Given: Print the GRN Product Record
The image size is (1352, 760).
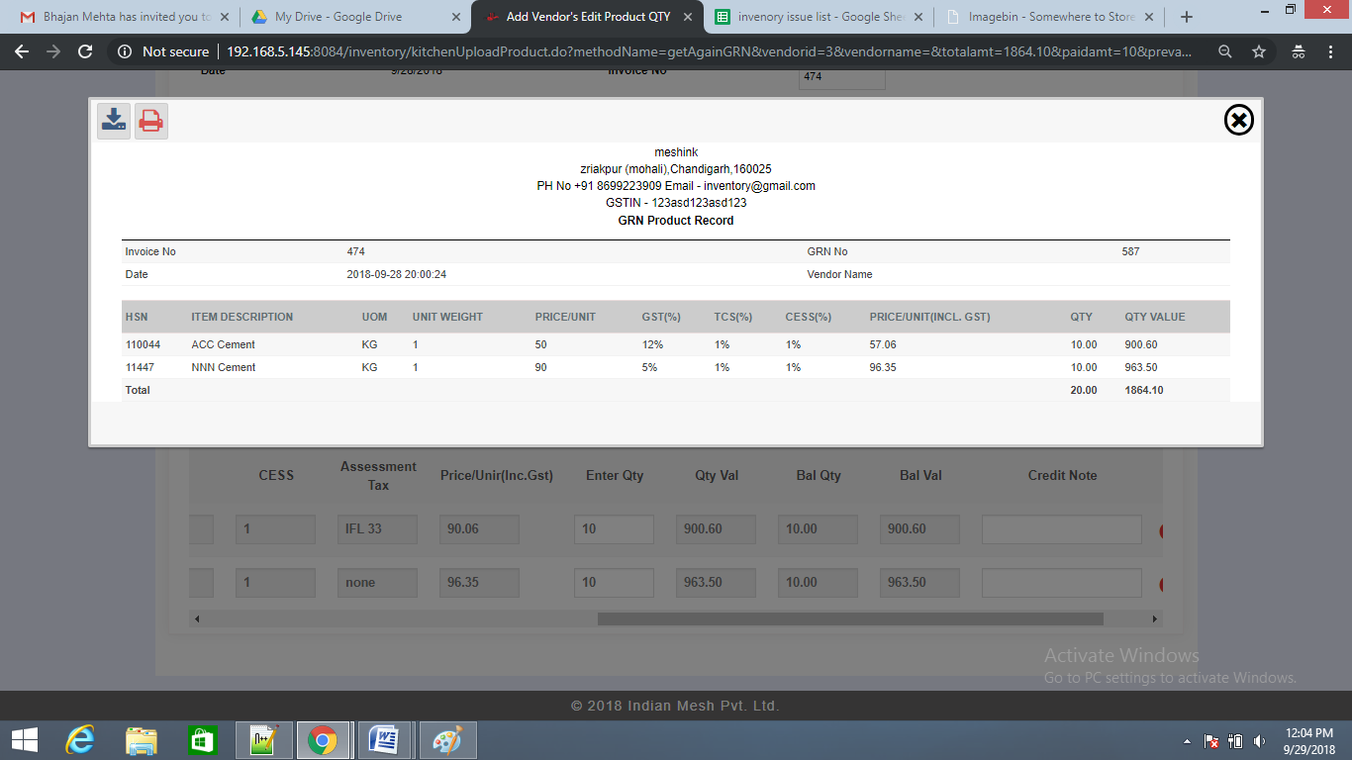Looking at the screenshot, I should point(151,121).
